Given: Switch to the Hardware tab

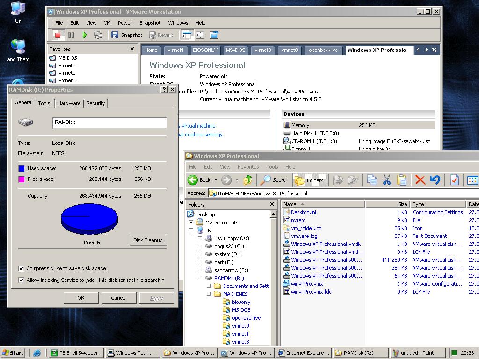Looking at the screenshot, I should pos(69,103).
